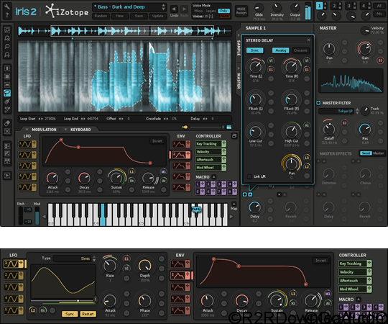388x324 pixels.
Task: Click the pop-out icon beside CONTROLLER heading
Action: pos(234,136)
